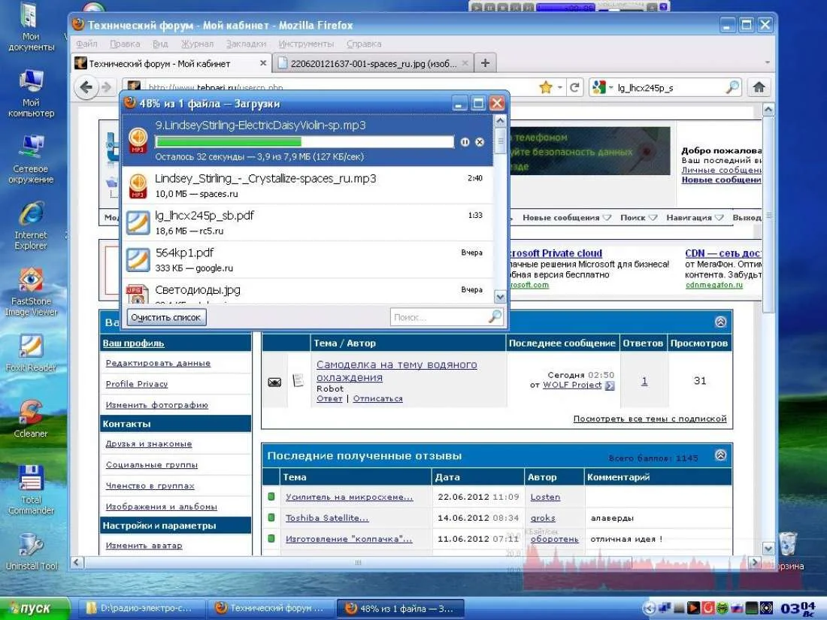Viewport: 827px width, 620px height.
Task: Open Друзья и знакомые link
Action: coord(149,444)
